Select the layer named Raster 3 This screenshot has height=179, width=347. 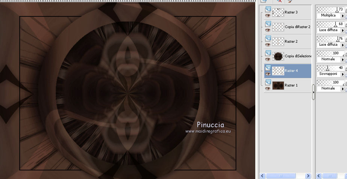click(291, 12)
